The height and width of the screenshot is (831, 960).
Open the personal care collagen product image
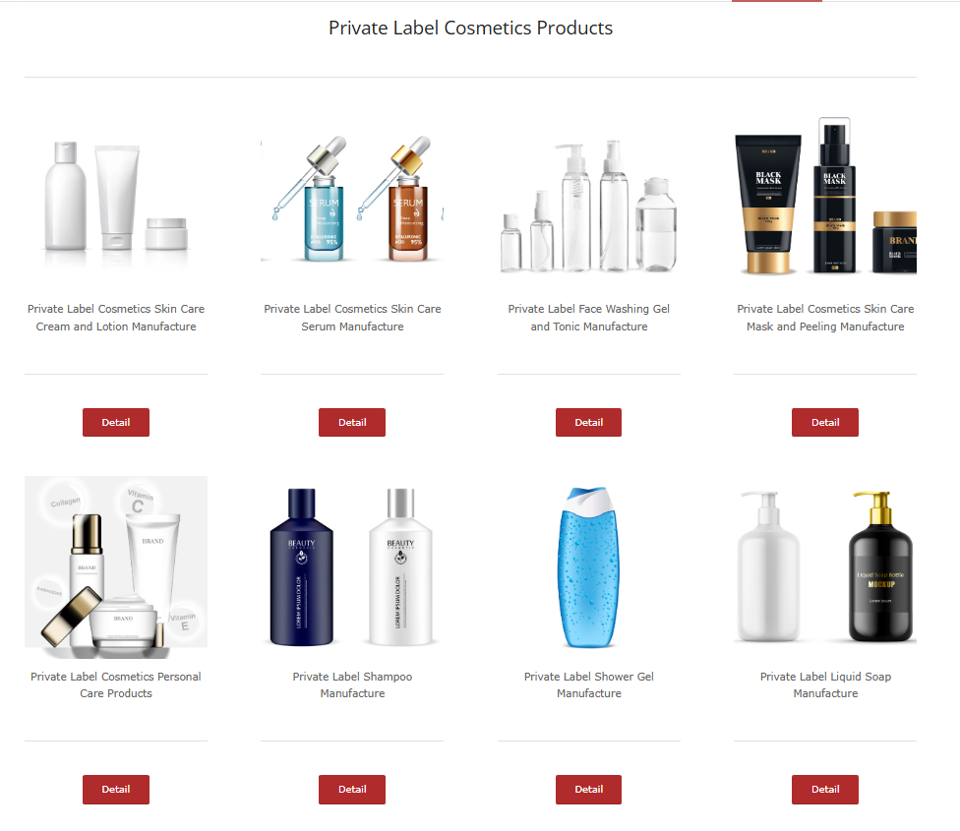116,567
